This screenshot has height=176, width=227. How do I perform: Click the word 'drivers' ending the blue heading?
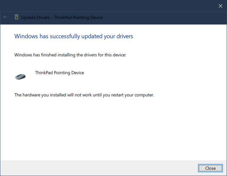tap(125, 36)
